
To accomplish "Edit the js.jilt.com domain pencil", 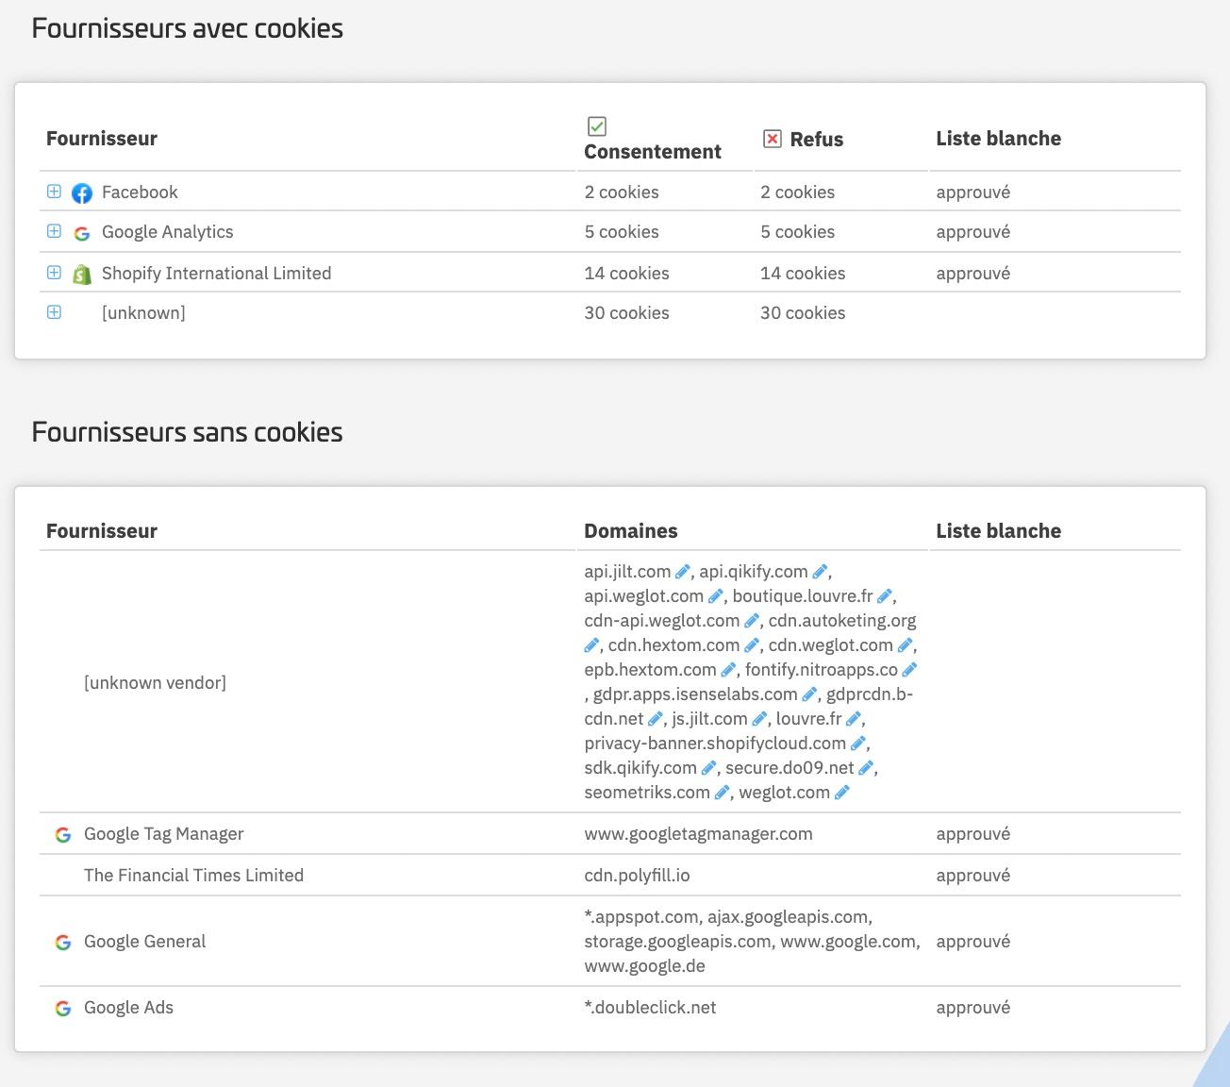I will coord(759,719).
